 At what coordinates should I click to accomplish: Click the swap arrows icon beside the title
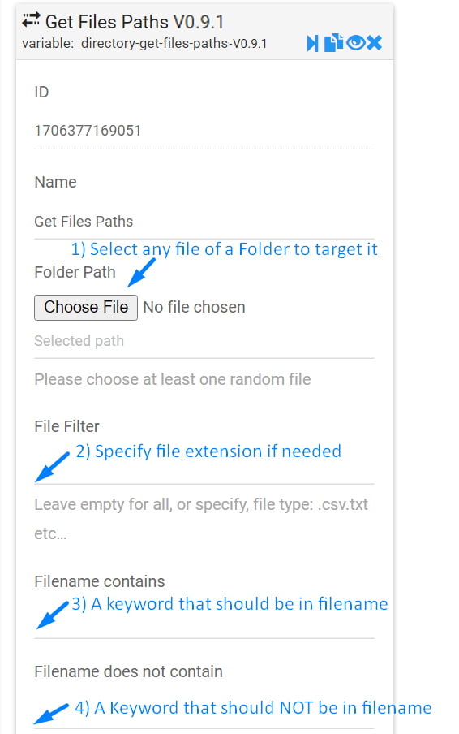31,19
